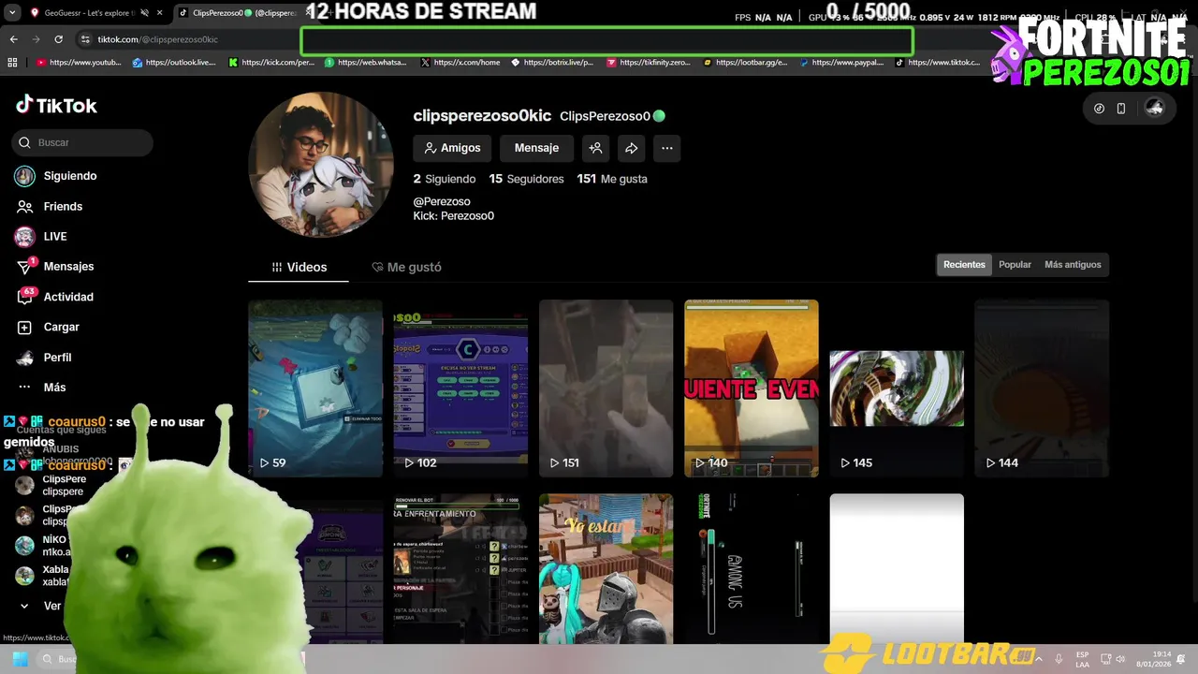
Task: Switch to the Videos tab
Action: pyautogui.click(x=299, y=267)
